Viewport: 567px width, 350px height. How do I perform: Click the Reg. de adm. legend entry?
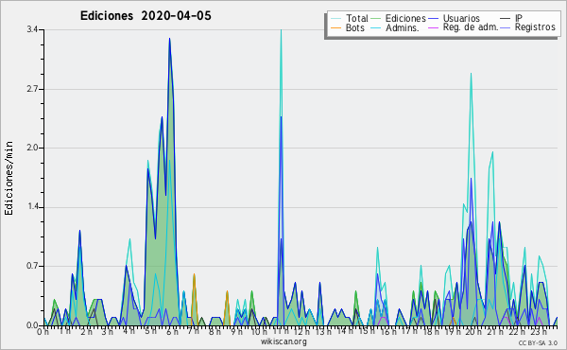[463, 27]
